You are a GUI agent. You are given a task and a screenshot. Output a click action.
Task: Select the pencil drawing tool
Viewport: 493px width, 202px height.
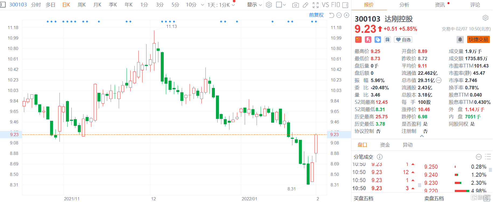tap(305, 5)
